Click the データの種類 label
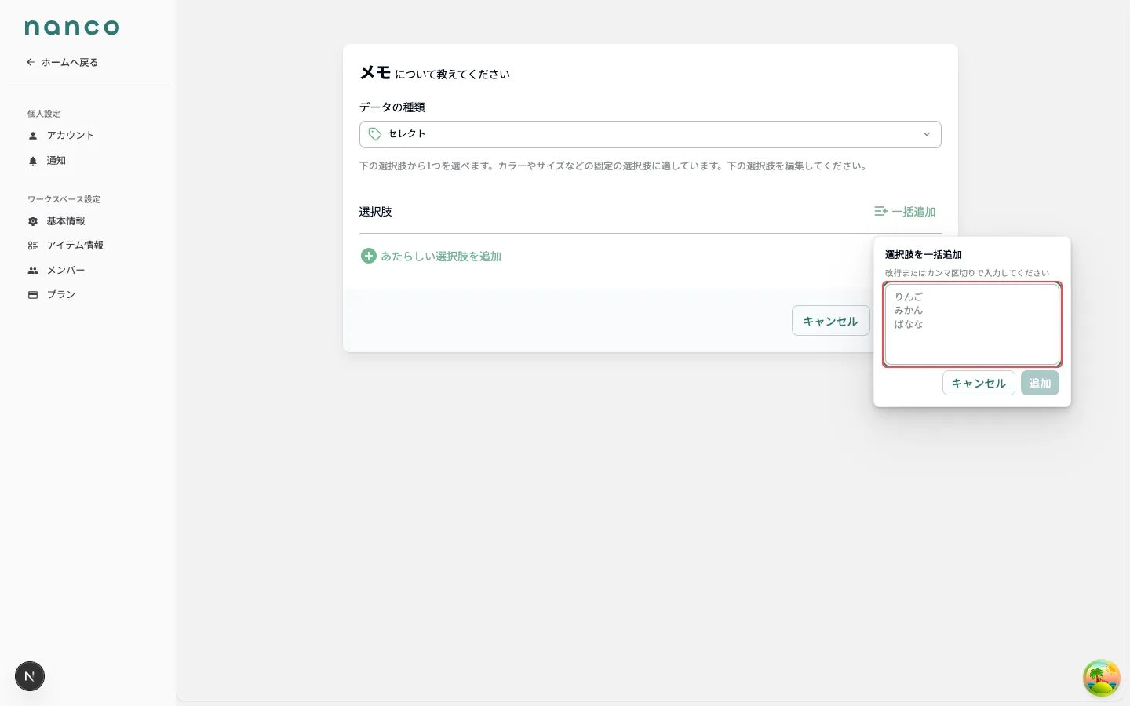 (x=392, y=107)
